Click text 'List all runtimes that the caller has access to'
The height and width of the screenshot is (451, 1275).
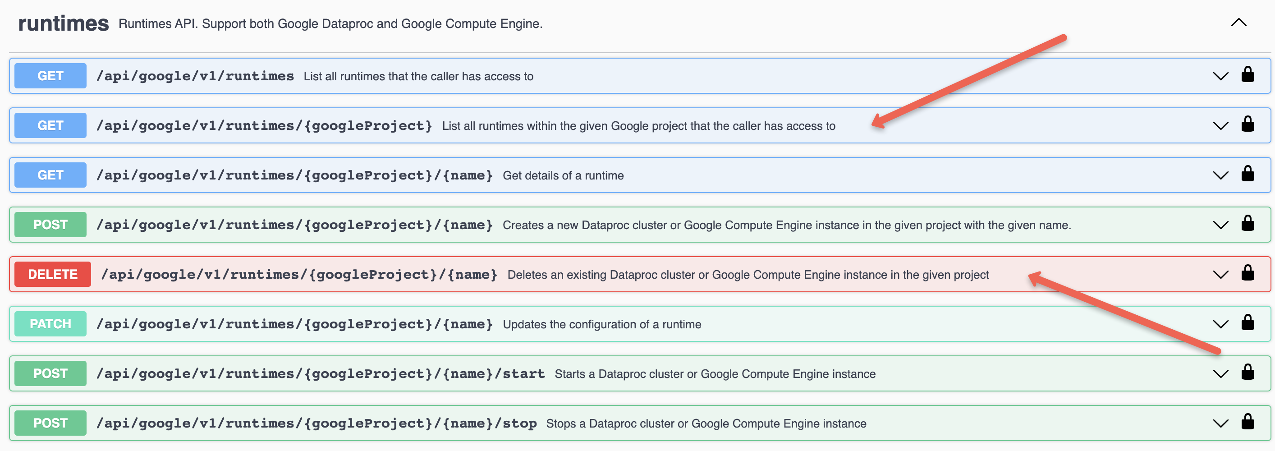coord(419,76)
